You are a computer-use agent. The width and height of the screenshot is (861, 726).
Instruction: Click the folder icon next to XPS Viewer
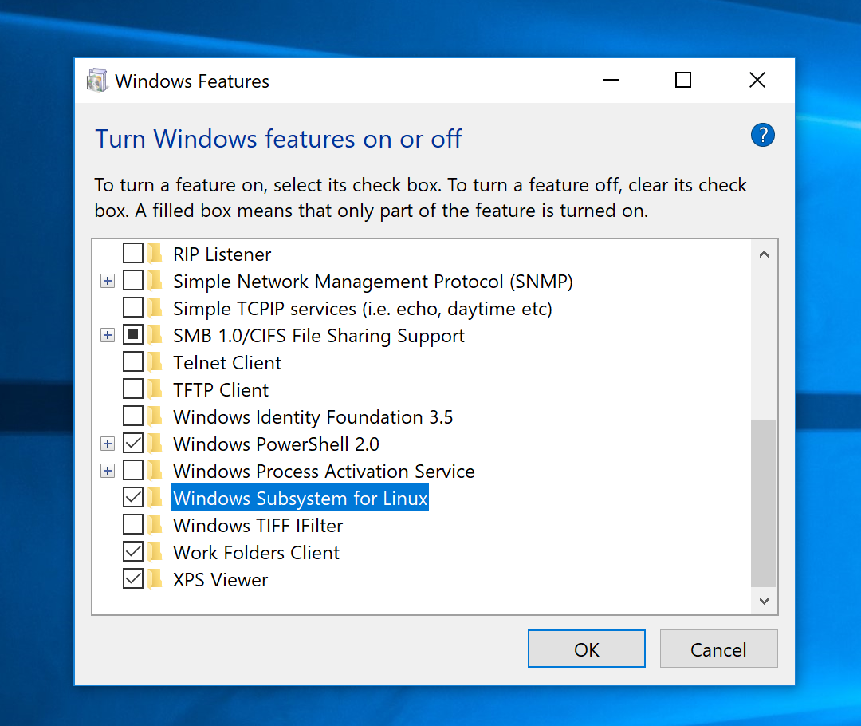pyautogui.click(x=155, y=580)
